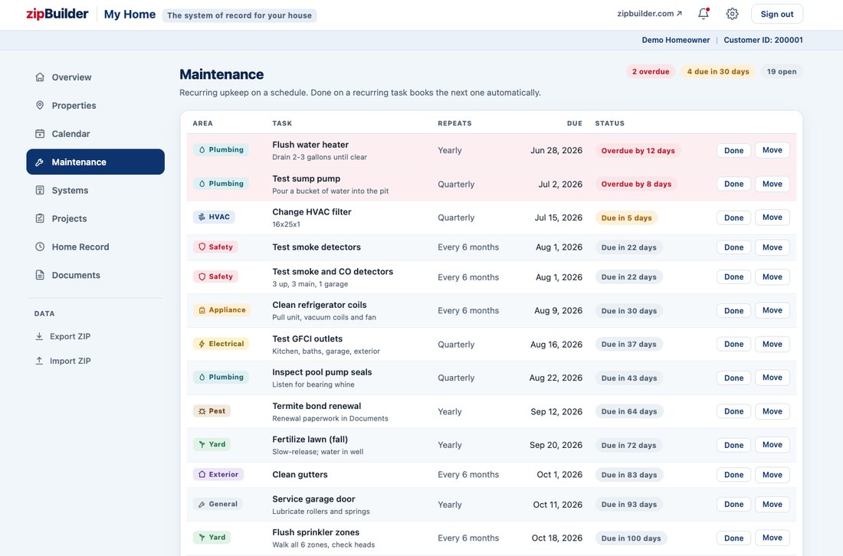
Task: Mark Inspect pool pump seals as Done
Action: coord(733,378)
